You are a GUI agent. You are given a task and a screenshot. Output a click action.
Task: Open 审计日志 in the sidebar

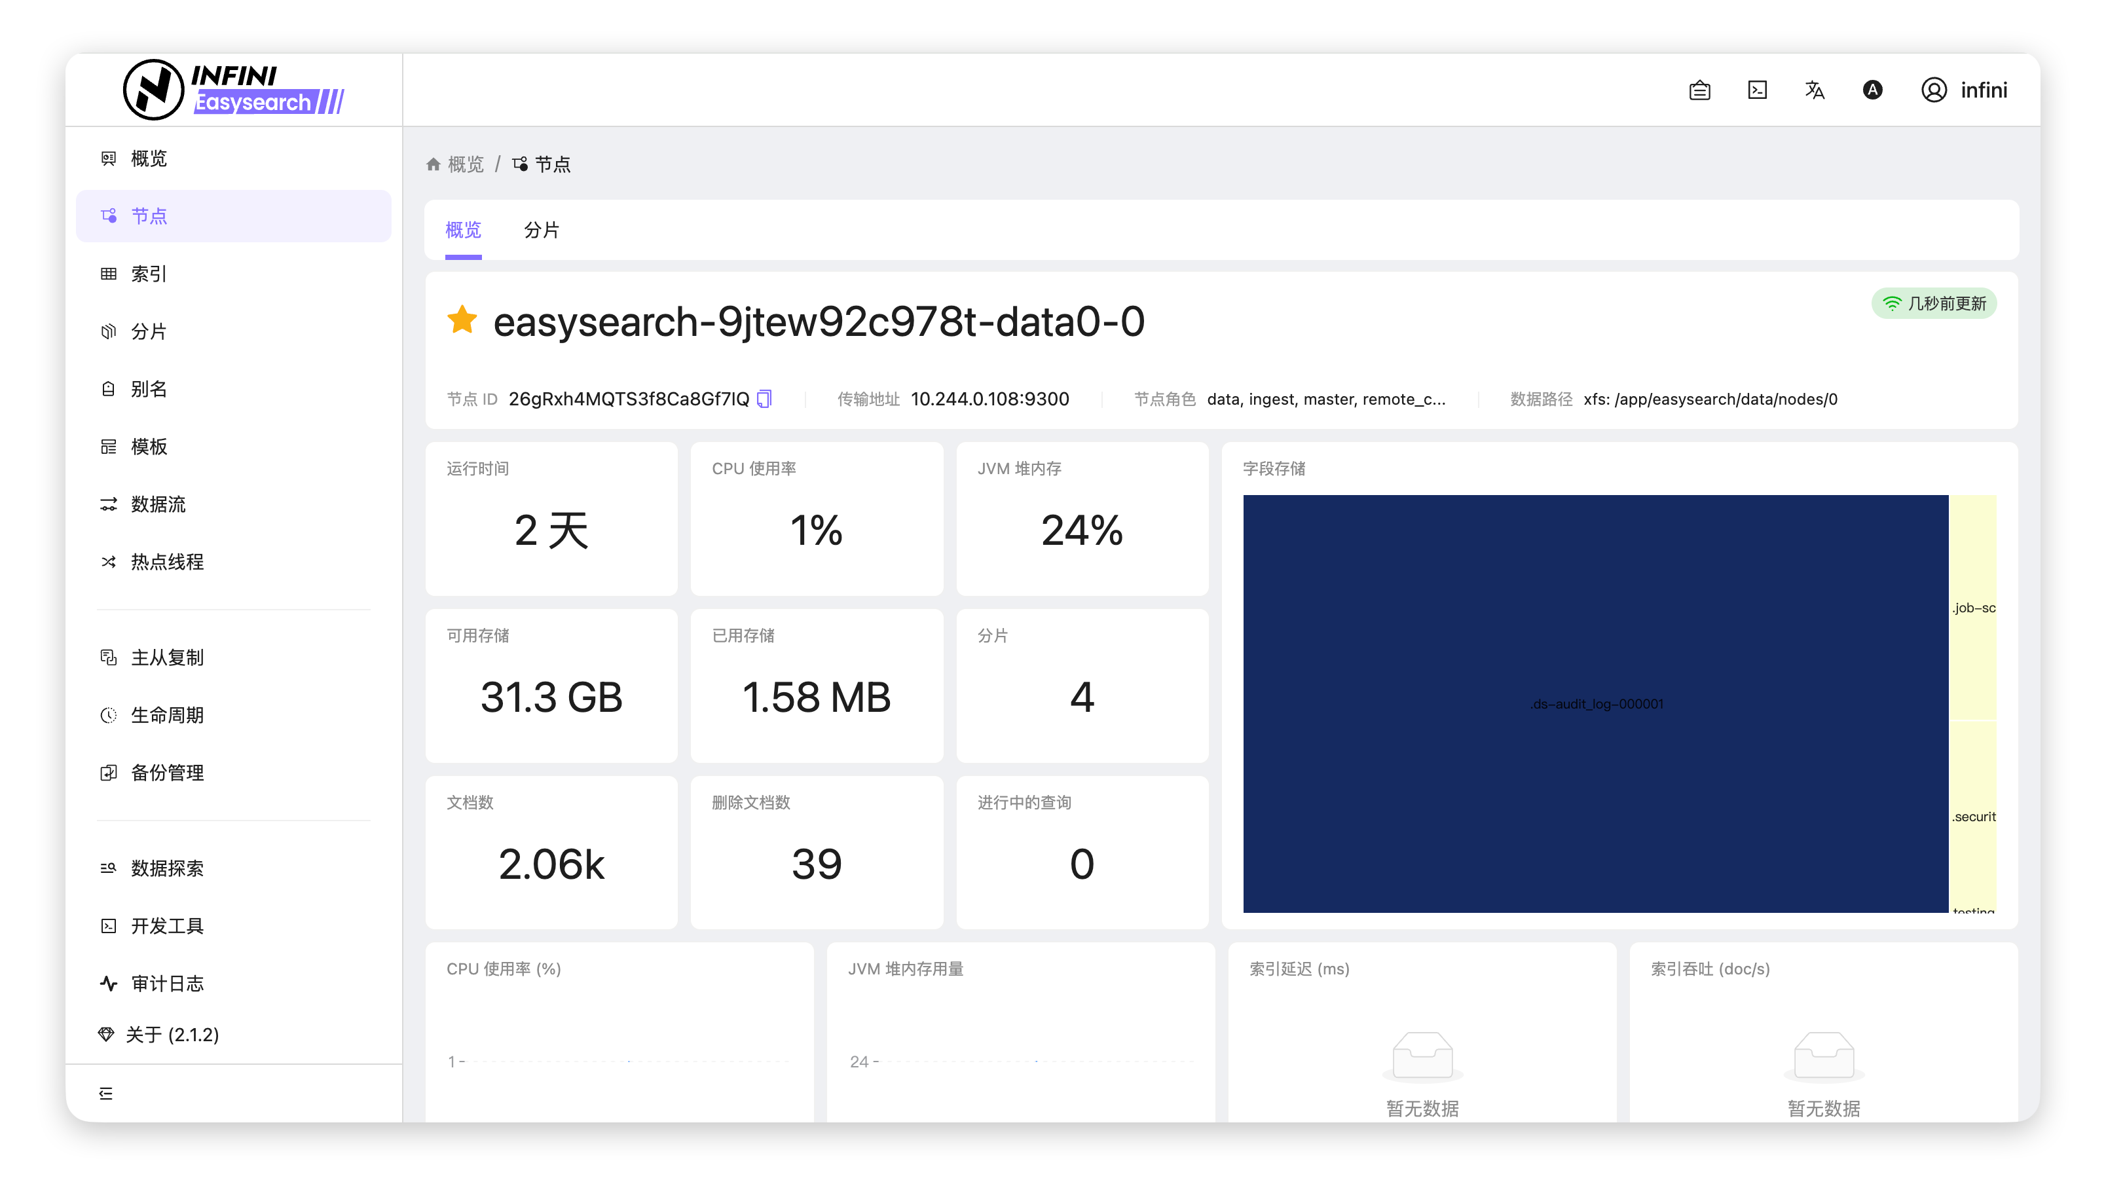point(168,983)
